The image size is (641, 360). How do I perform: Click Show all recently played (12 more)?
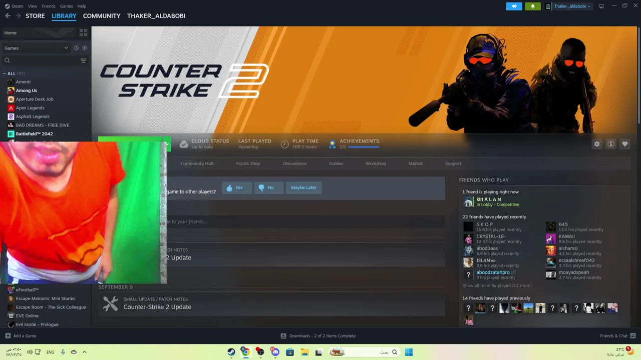497,285
